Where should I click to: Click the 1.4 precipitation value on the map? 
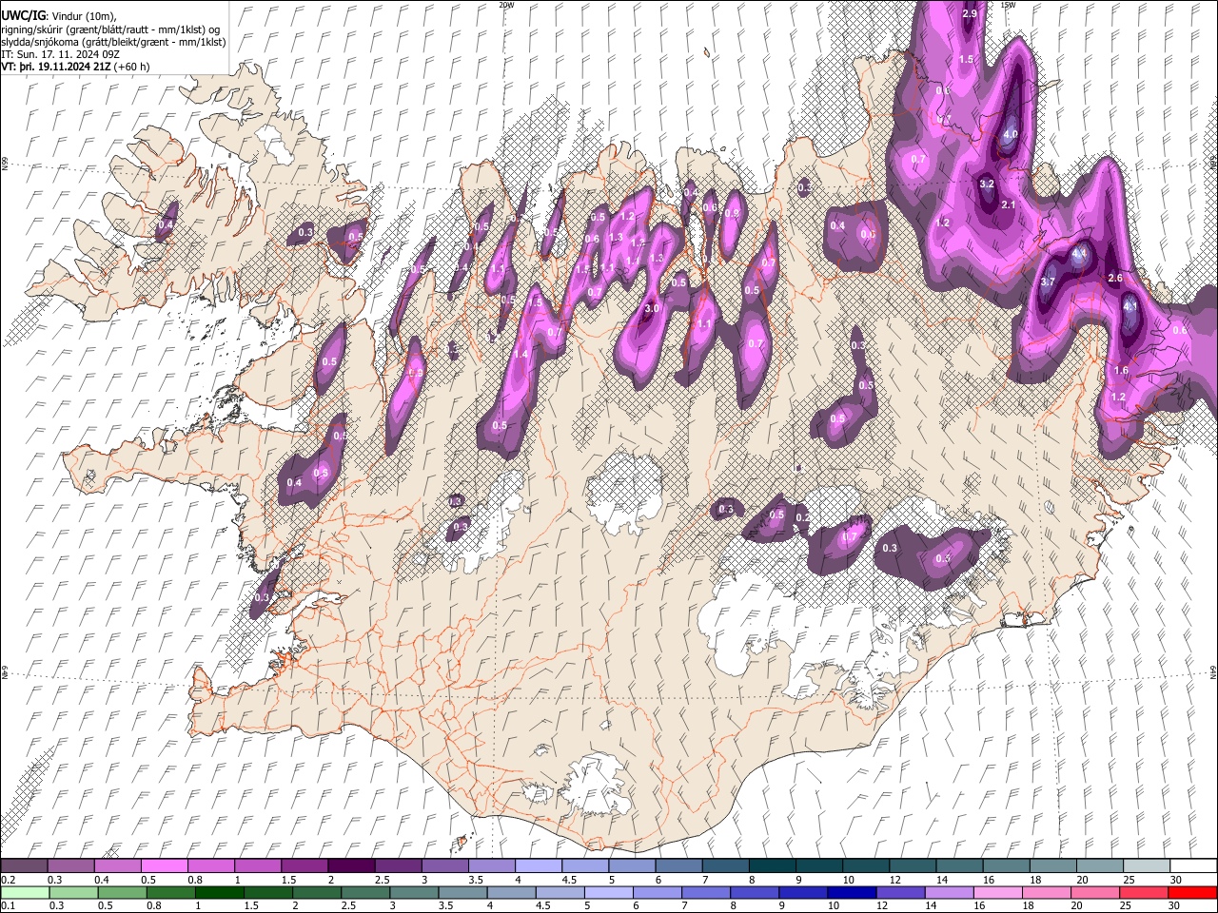(521, 355)
